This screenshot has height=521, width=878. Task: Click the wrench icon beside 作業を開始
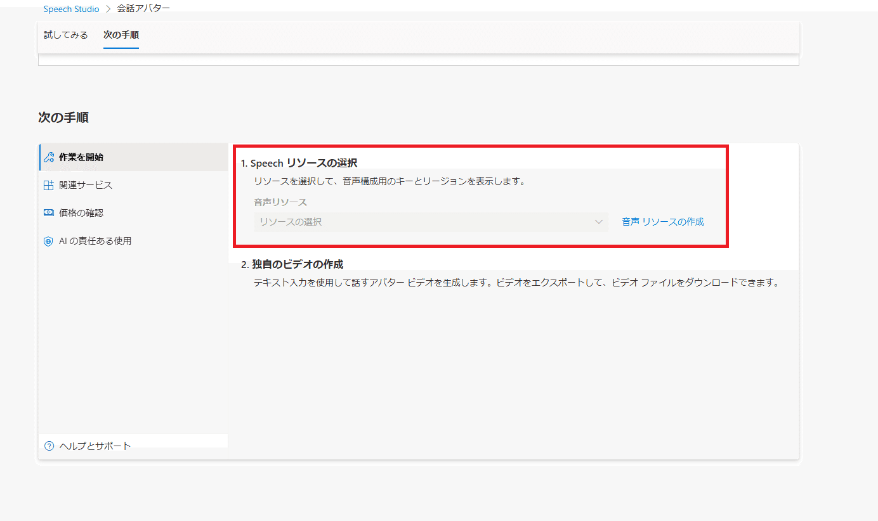(x=49, y=157)
